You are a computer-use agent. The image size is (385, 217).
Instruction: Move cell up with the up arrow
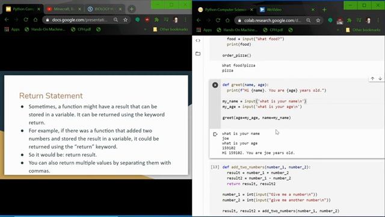(372, 79)
